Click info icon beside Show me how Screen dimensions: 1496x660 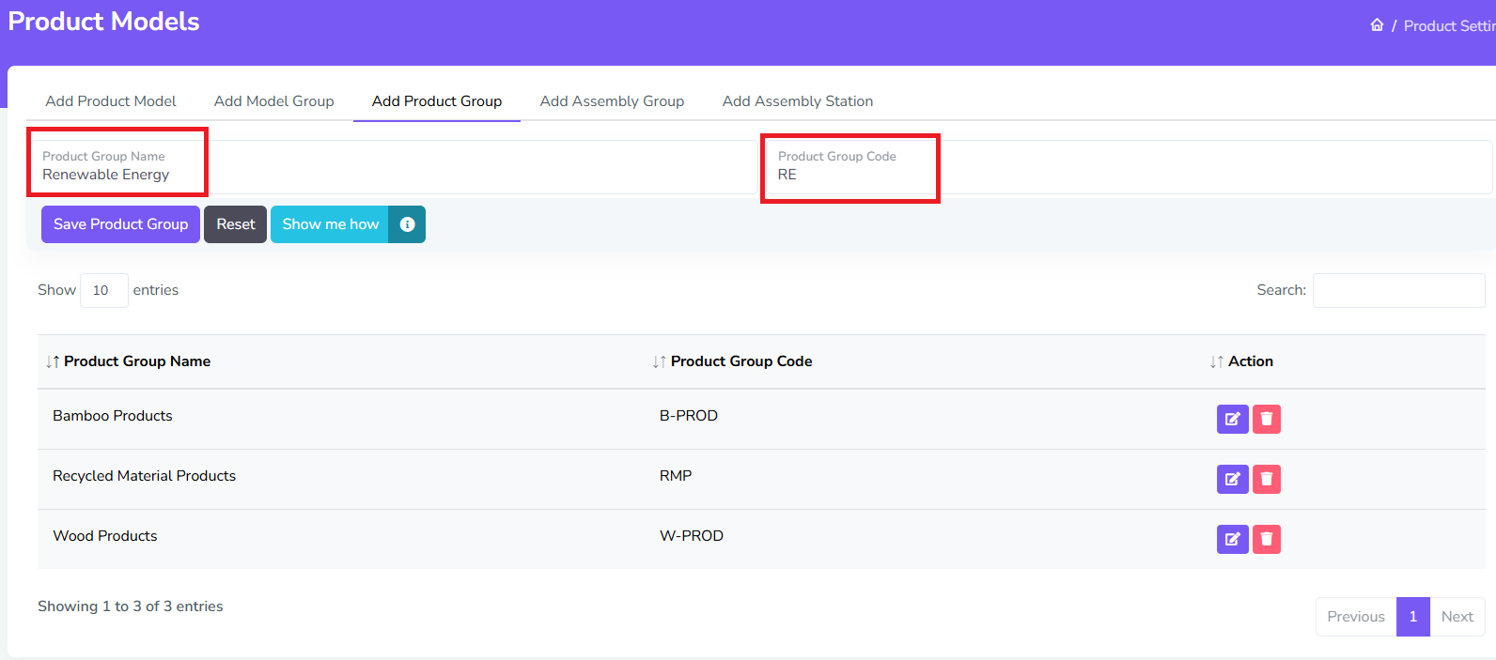(x=407, y=224)
